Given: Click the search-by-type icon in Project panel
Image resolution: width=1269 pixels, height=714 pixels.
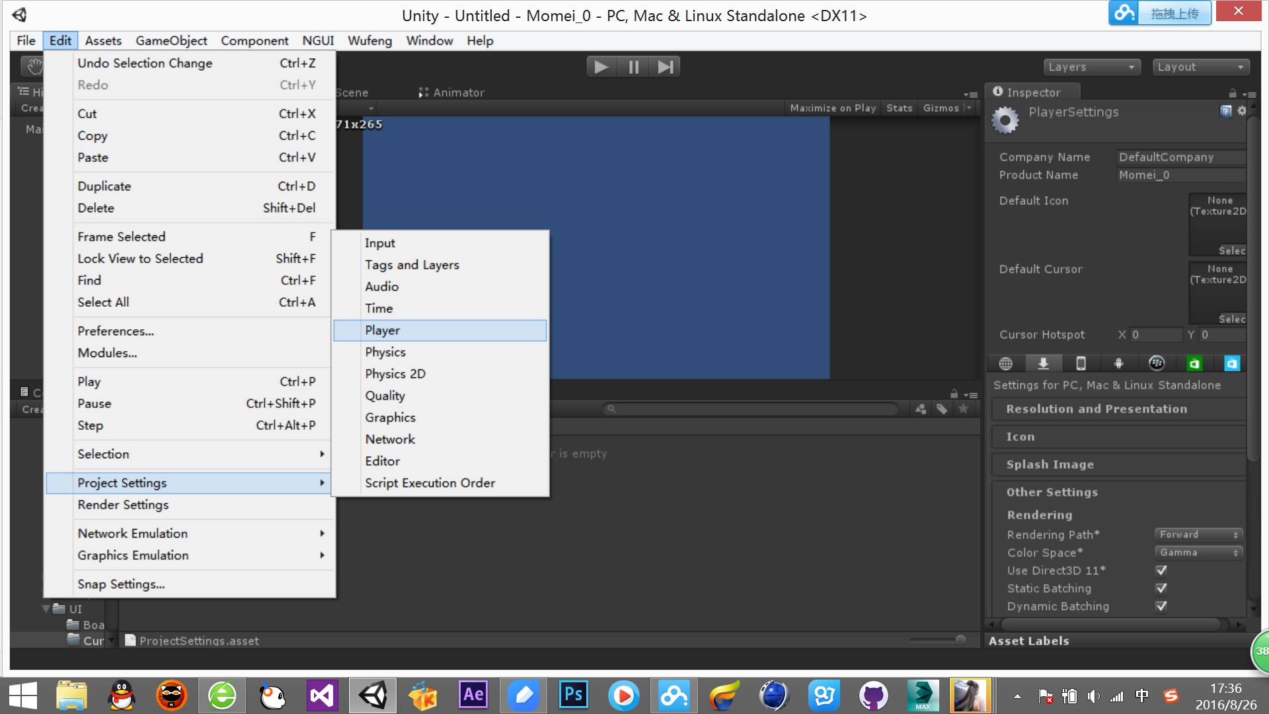Looking at the screenshot, I should 921,409.
